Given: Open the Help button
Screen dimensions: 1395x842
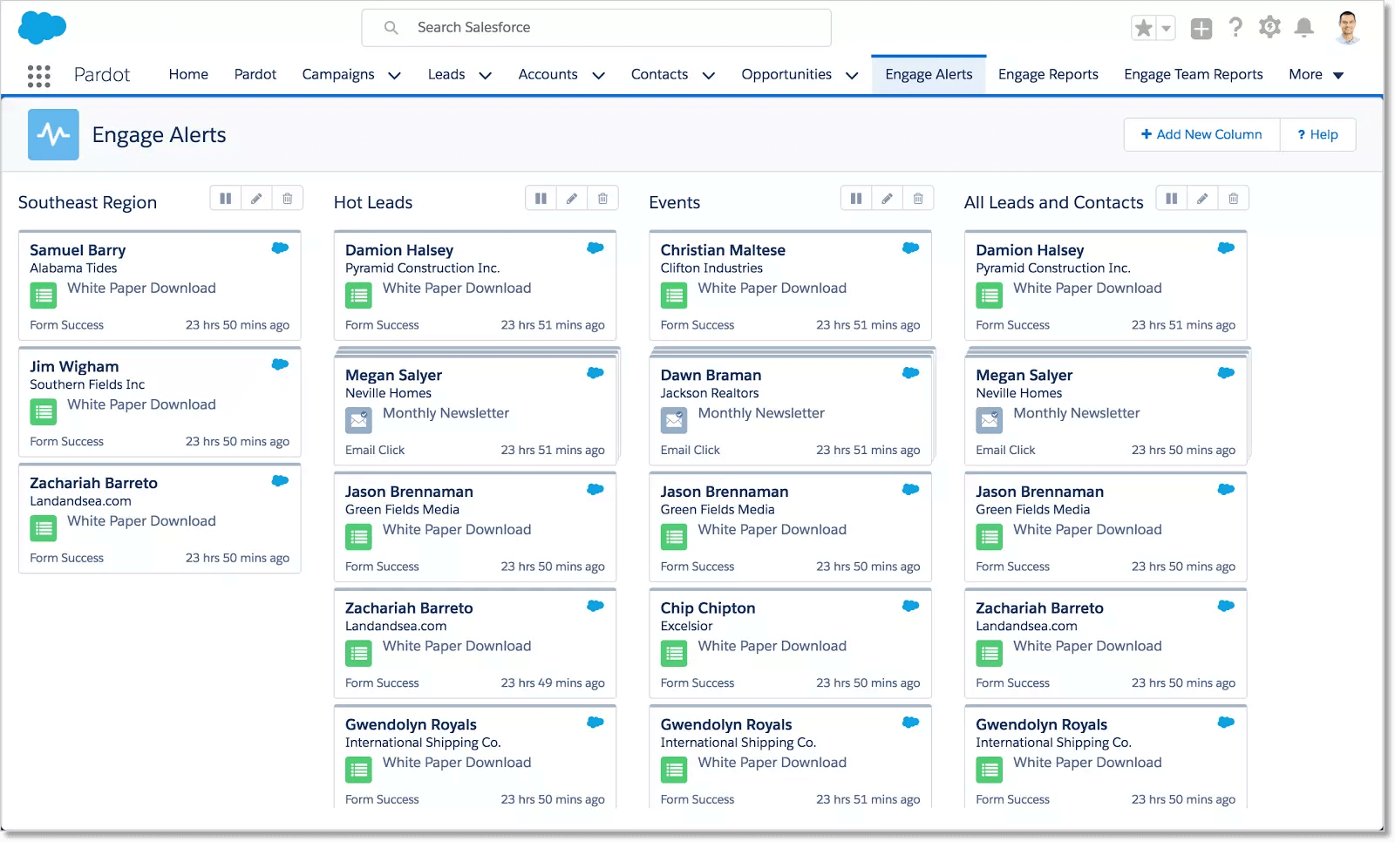Looking at the screenshot, I should click(1317, 134).
